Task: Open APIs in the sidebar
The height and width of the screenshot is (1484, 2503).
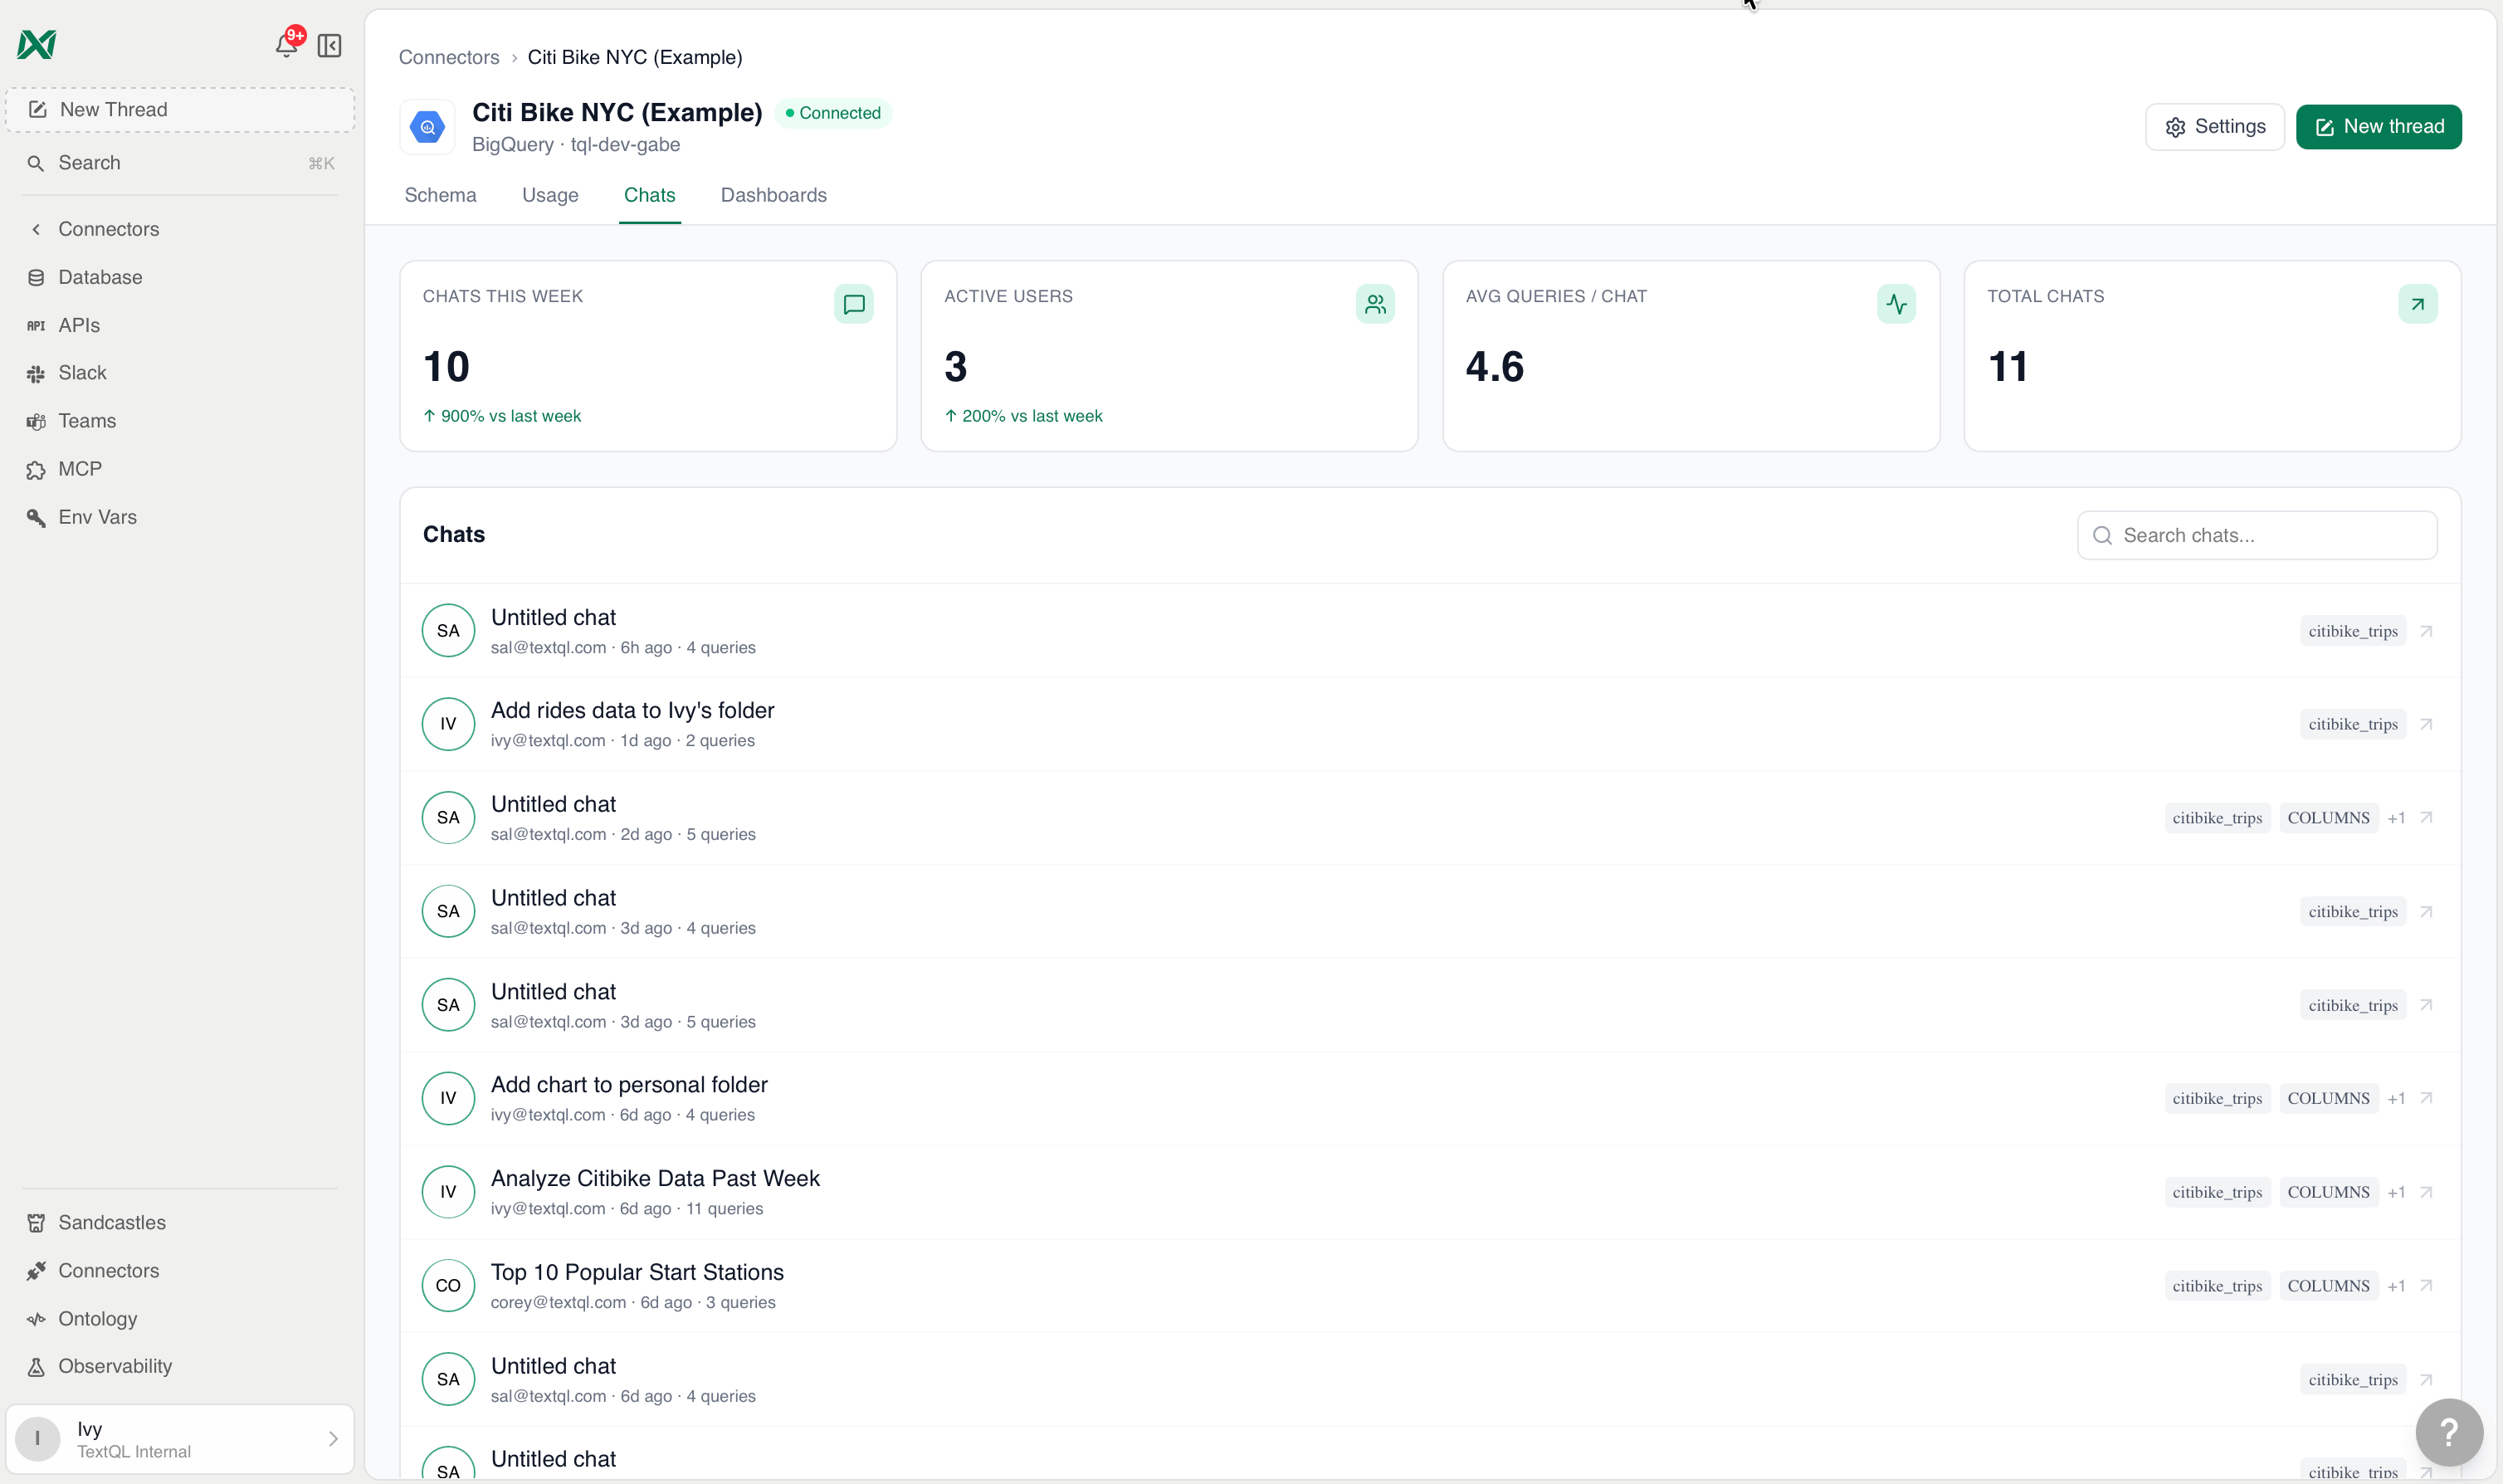Action: click(180, 325)
